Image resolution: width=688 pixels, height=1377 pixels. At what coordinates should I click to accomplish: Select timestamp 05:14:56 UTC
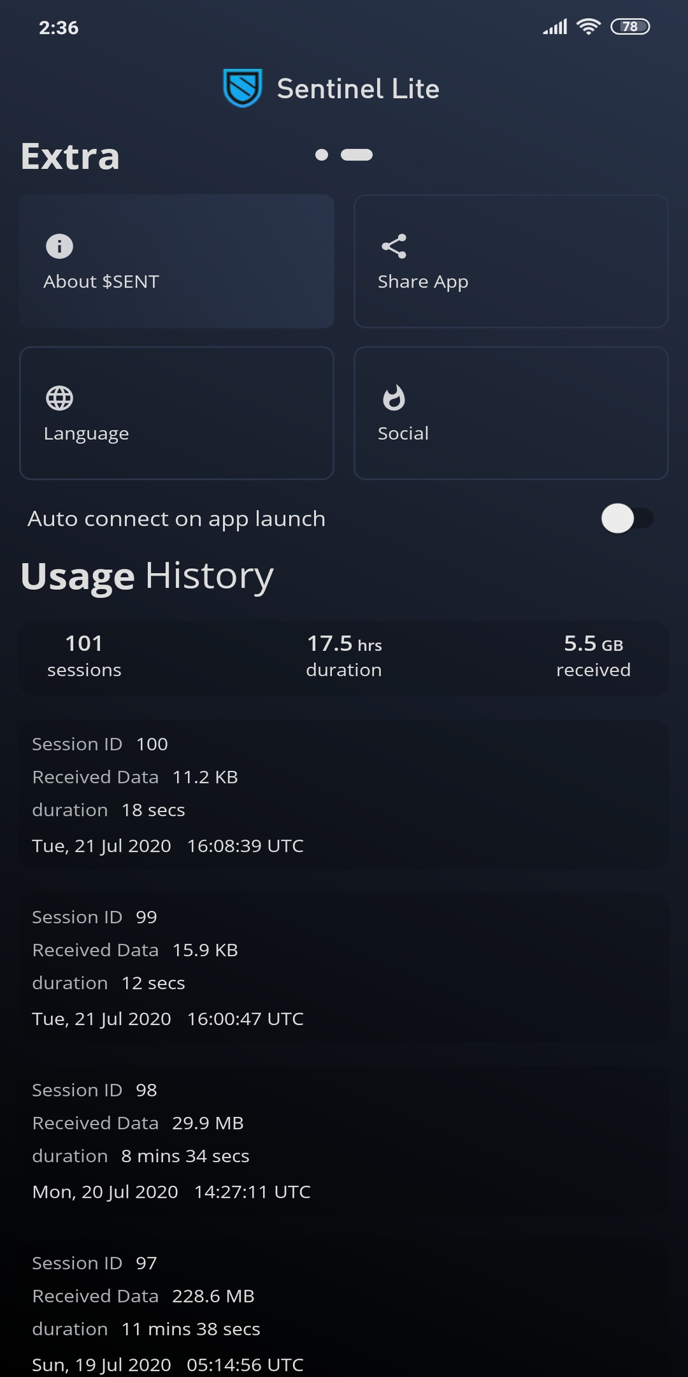(x=245, y=1365)
